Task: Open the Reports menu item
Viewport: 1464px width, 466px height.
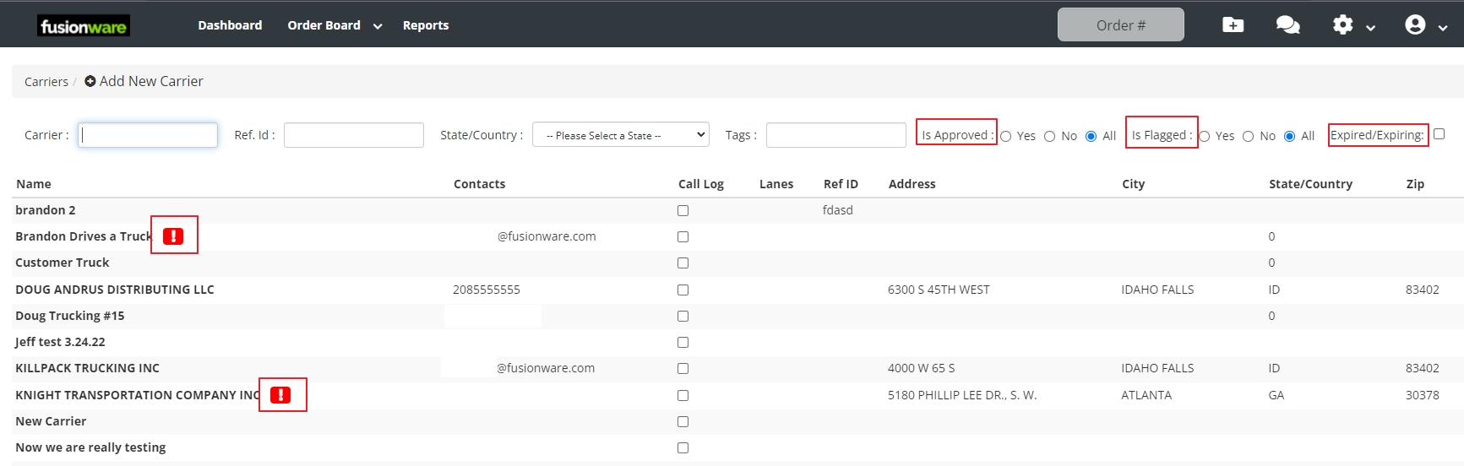Action: [426, 25]
